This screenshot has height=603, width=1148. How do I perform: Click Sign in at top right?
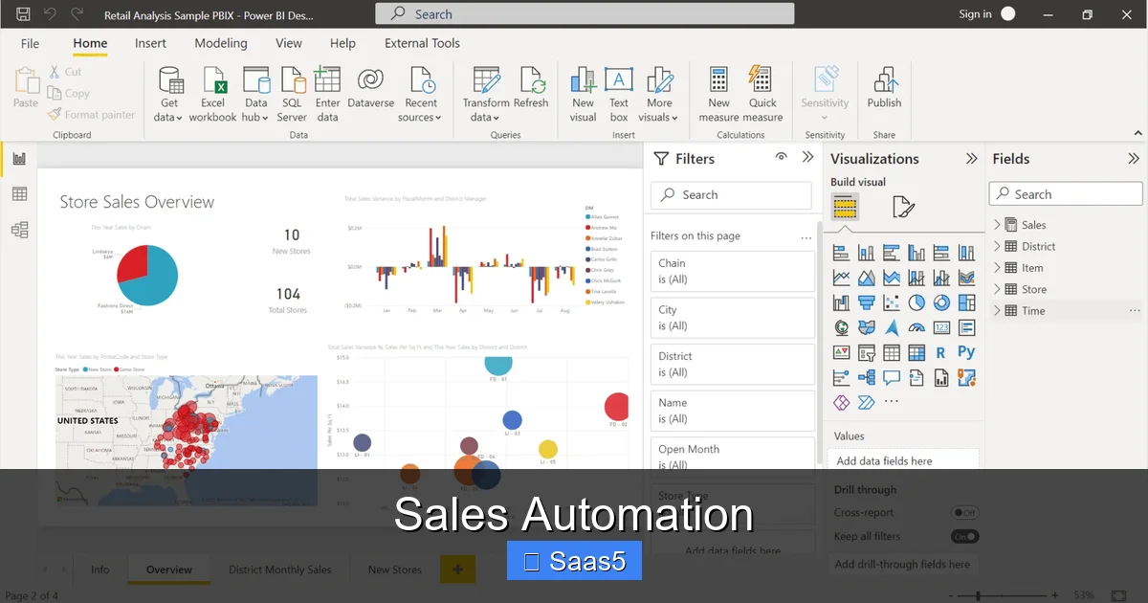pyautogui.click(x=975, y=14)
